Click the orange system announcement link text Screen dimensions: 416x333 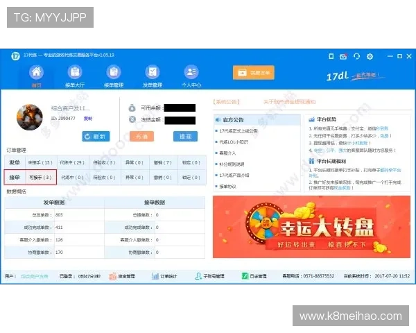289,102
